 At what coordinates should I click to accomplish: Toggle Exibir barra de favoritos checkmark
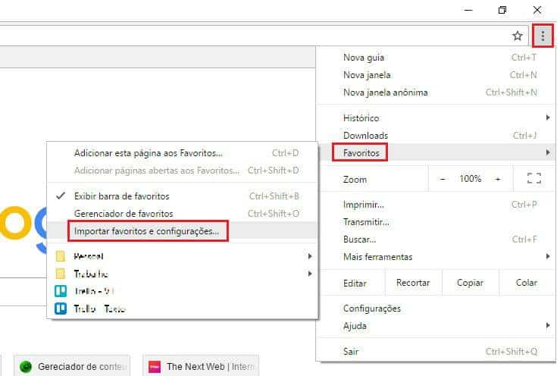[x=61, y=196]
